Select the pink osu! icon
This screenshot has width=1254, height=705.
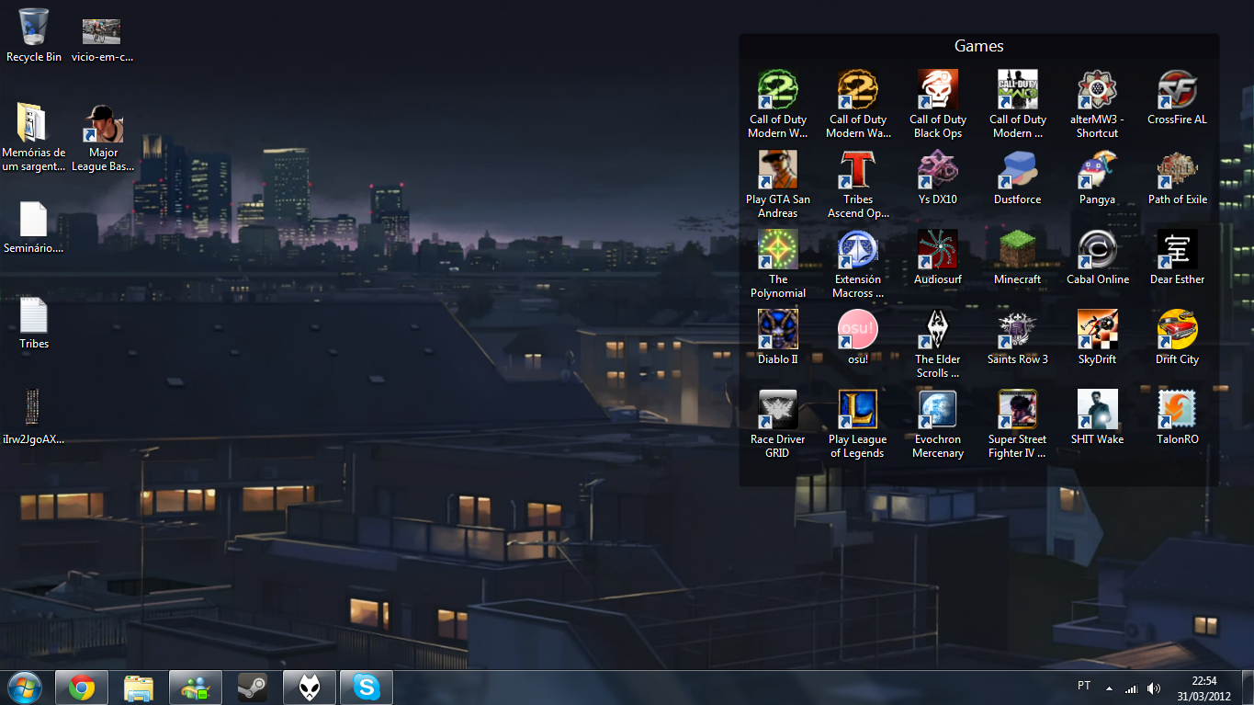[x=857, y=330]
